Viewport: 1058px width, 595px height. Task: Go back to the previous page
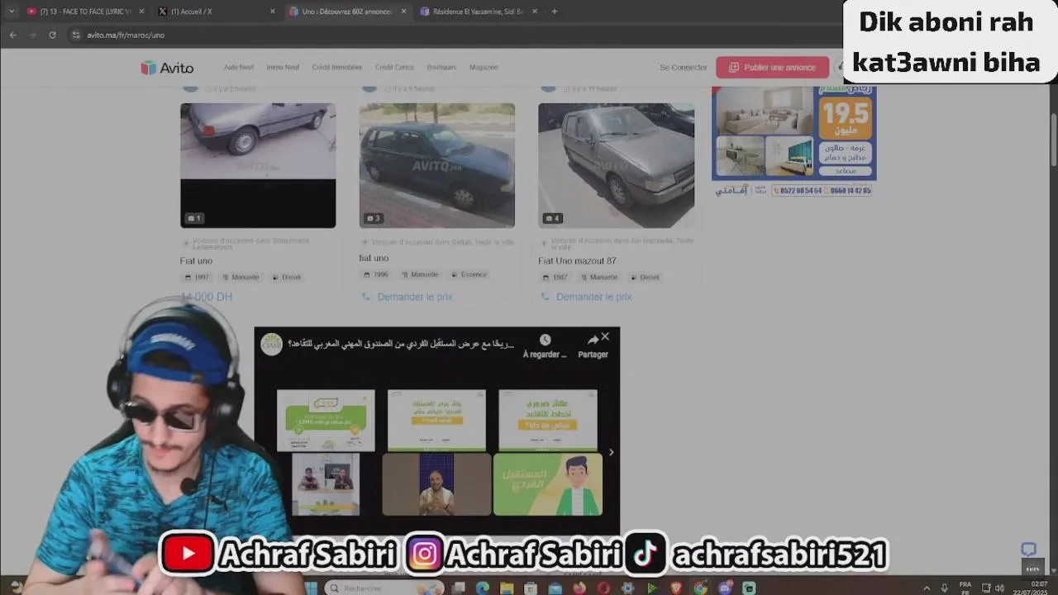(x=12, y=35)
